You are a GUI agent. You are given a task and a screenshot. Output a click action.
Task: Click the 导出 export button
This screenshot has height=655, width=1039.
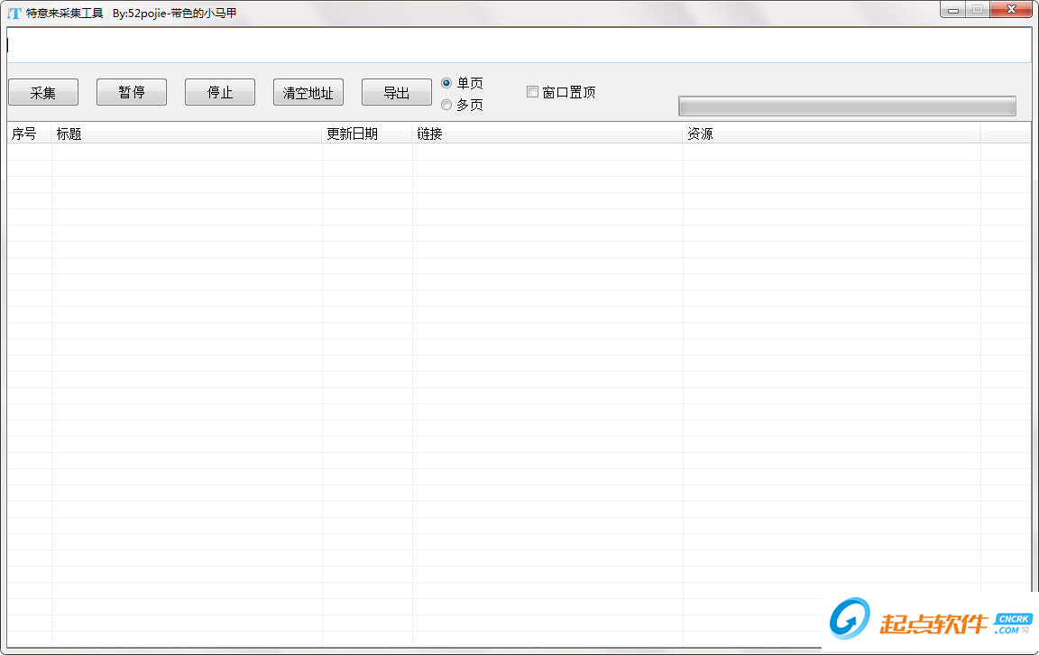pos(396,91)
